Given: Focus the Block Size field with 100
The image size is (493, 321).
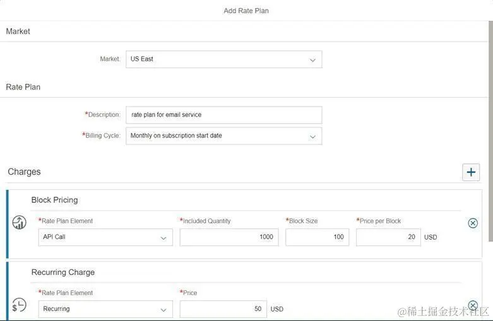Looking at the screenshot, I should click(317, 237).
